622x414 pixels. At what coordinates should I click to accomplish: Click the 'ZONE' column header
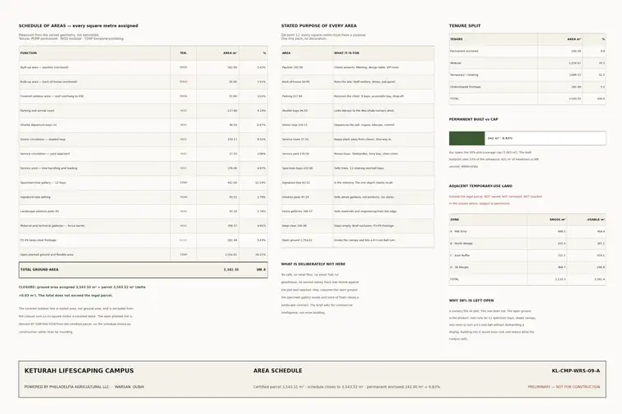(454, 220)
